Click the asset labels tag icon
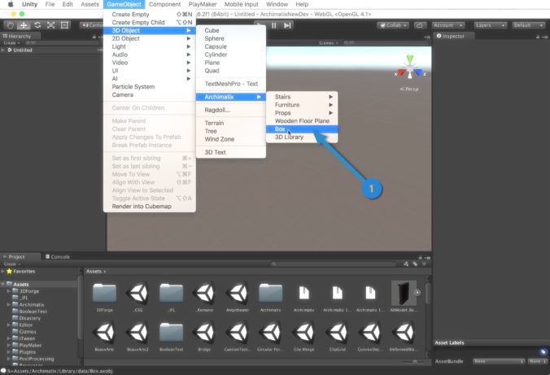The width and height of the screenshot is (550, 375). click(x=543, y=352)
